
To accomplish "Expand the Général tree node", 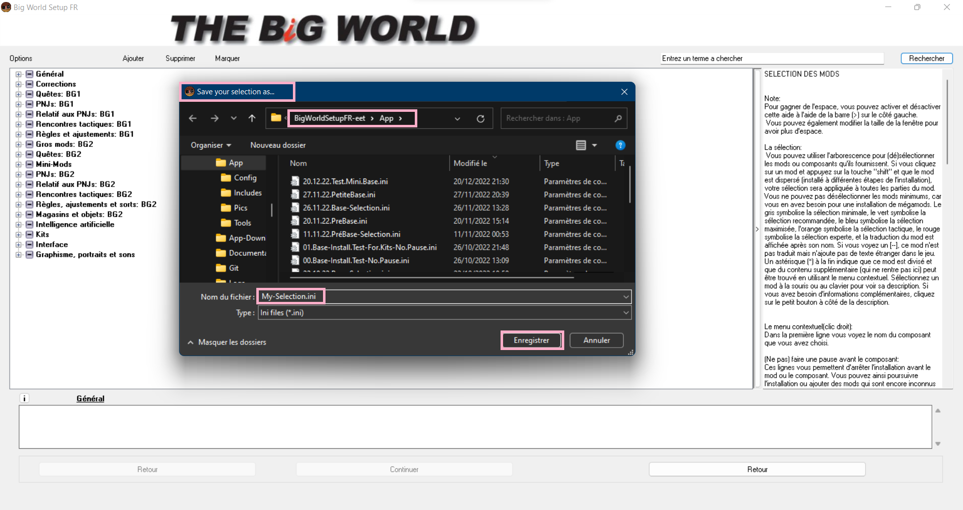I will tap(19, 74).
